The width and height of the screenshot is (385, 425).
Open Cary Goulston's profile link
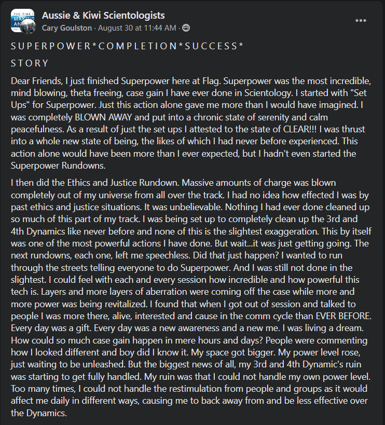pos(67,28)
